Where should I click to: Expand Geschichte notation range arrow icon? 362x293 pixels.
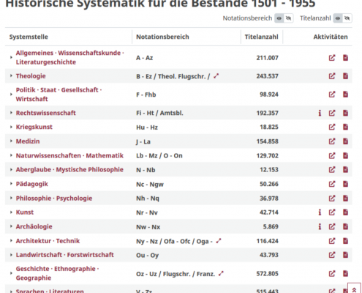(221, 274)
